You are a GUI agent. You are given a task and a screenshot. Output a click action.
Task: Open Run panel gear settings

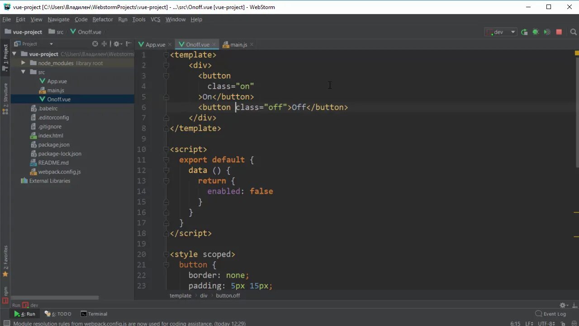tap(564, 305)
